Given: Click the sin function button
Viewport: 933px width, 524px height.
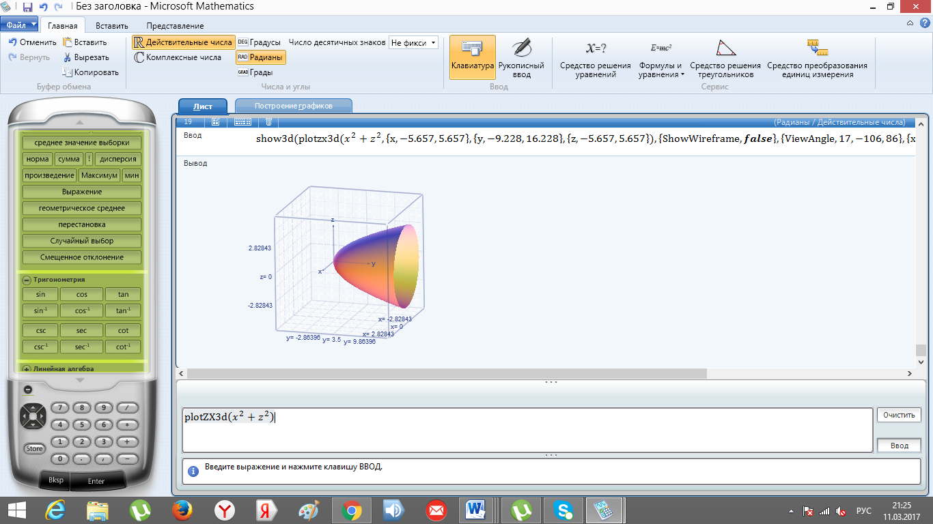Looking at the screenshot, I should 40,295.
